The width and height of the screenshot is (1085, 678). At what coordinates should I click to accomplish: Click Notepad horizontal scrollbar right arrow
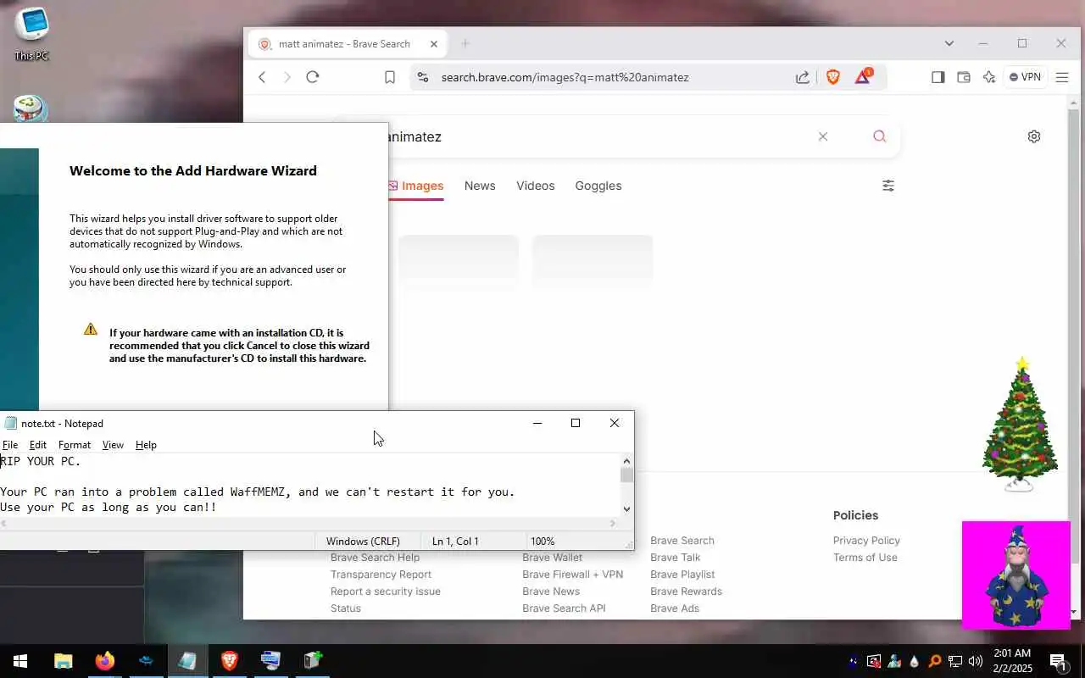(x=613, y=524)
